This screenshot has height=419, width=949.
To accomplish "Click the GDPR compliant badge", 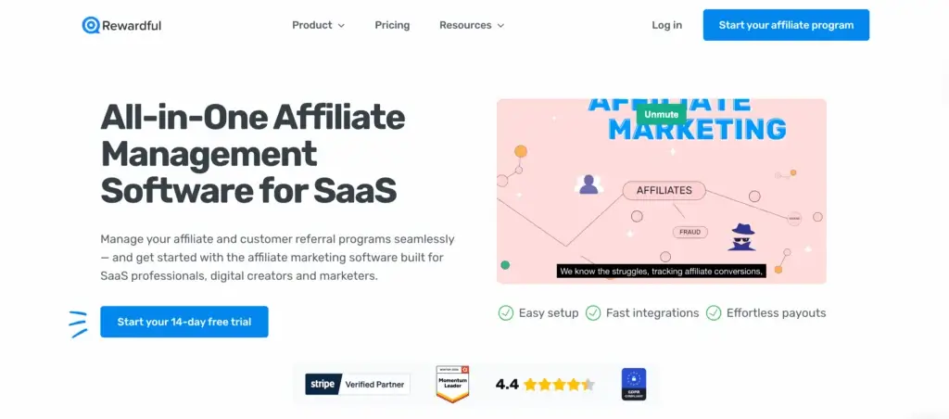I will (x=634, y=384).
